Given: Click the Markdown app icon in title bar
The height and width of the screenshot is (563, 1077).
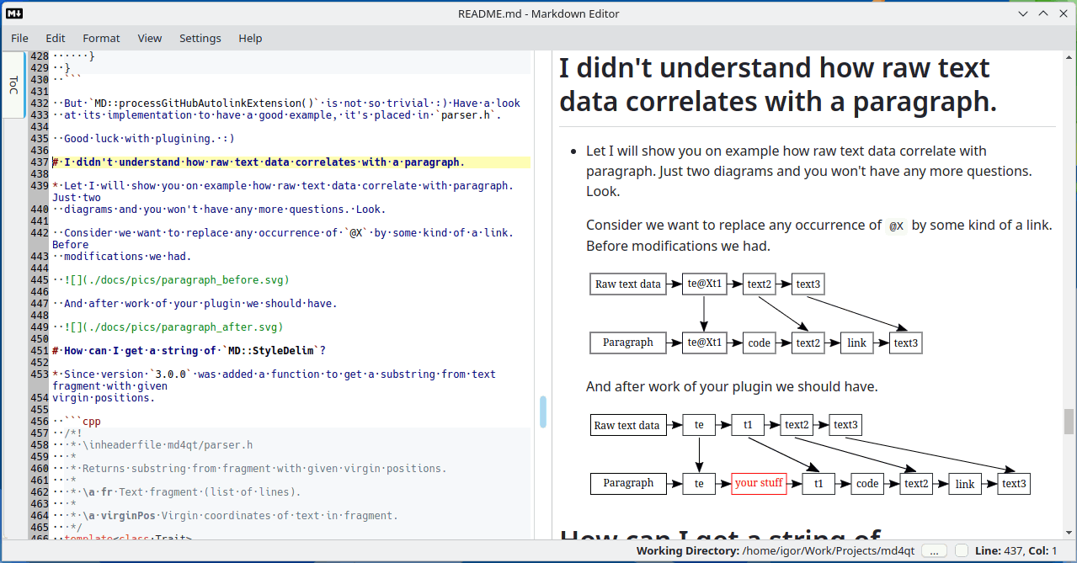Looking at the screenshot, I should point(14,13).
